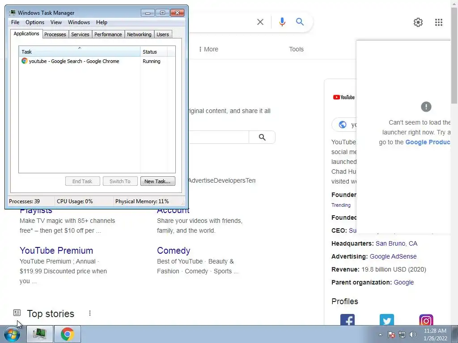Screen dimensions: 458x343
Task: Open the Google parent organization link
Action: click(404, 282)
